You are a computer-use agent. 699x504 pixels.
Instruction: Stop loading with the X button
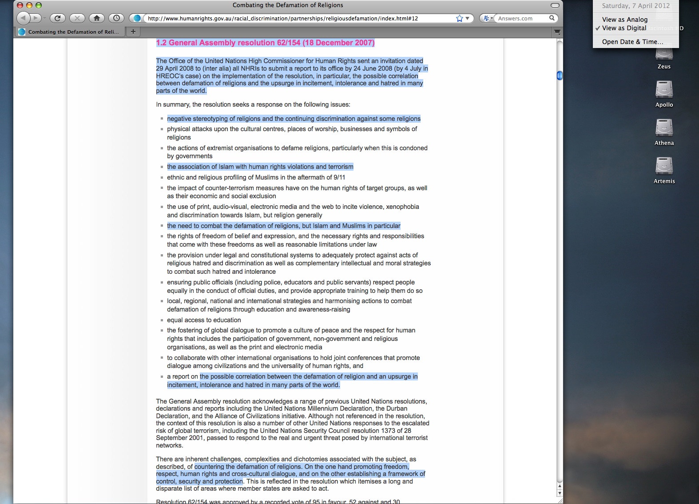click(77, 18)
